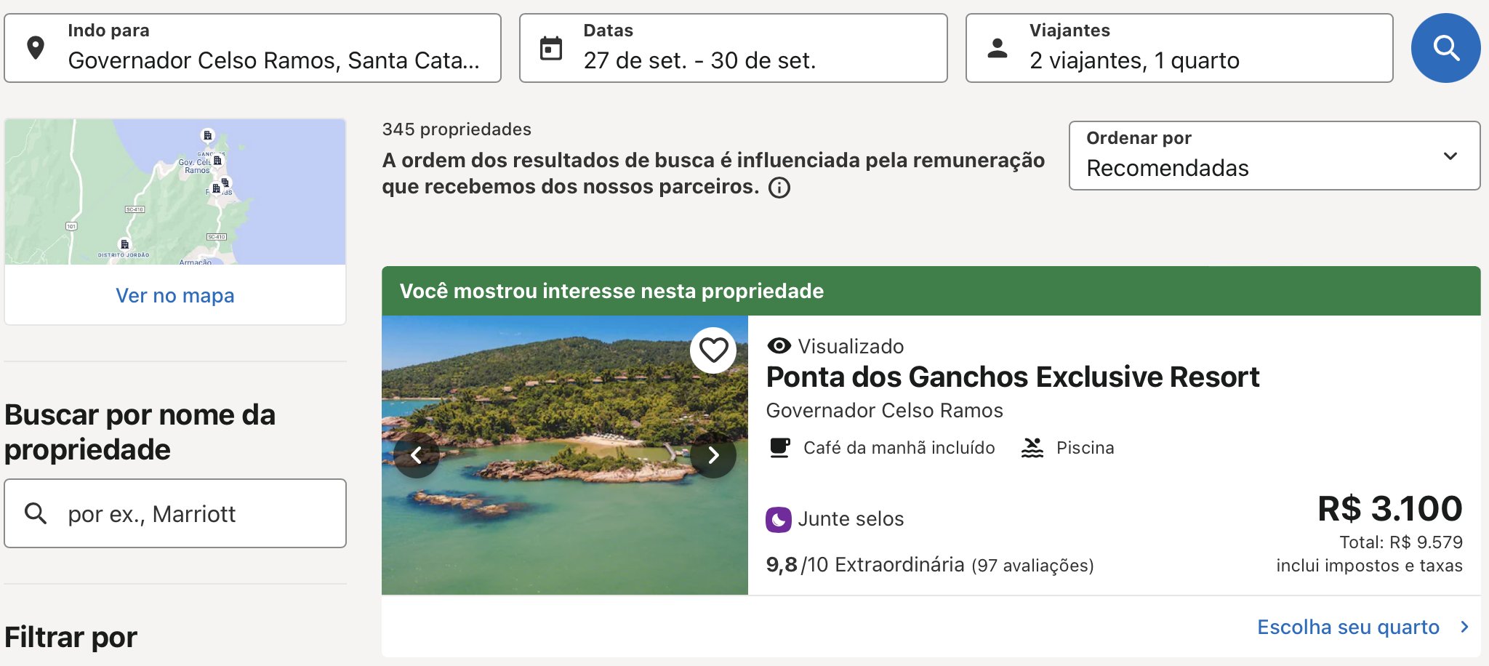The image size is (1489, 666).
Task: Toggle heart favorite on Ponta dos Ganchos
Action: (713, 350)
